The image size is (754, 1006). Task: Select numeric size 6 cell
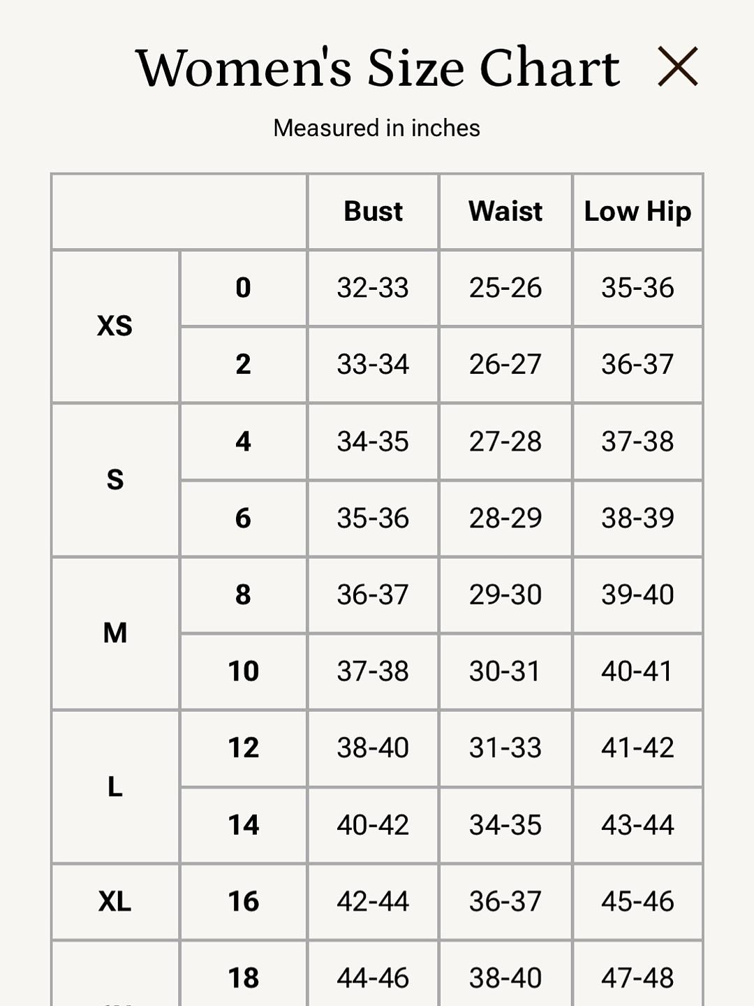[243, 518]
